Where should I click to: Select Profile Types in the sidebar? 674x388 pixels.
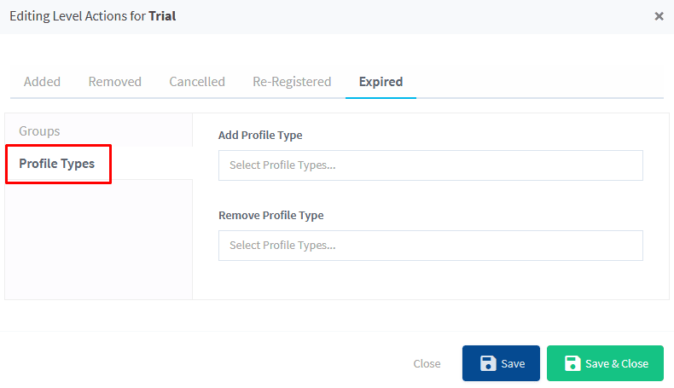click(57, 164)
